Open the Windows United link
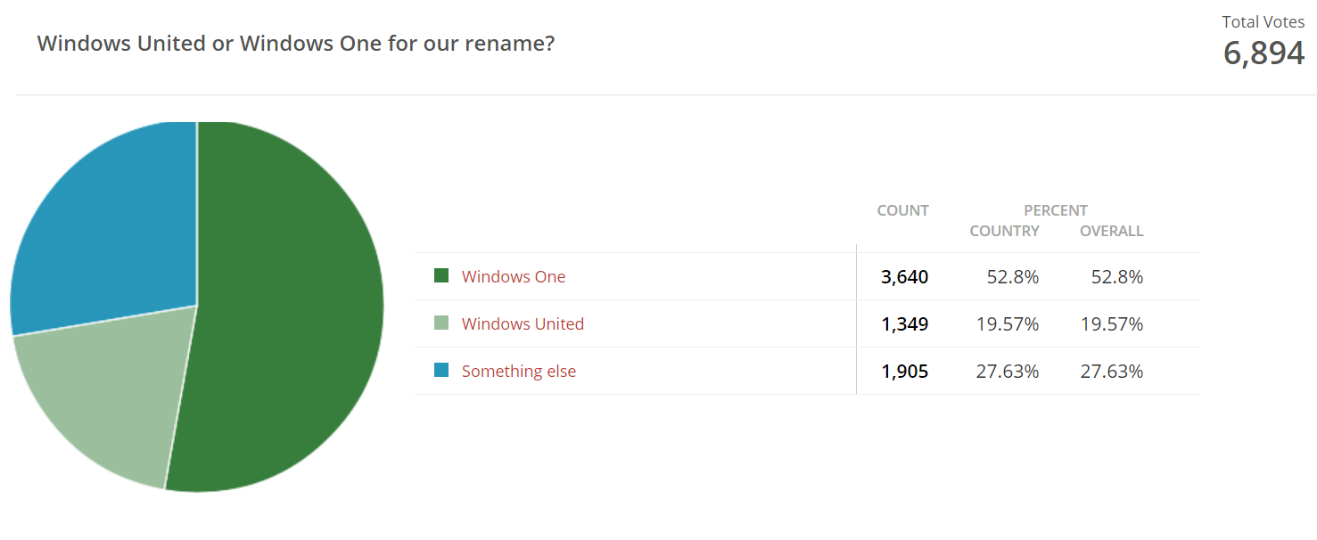 [x=523, y=324]
